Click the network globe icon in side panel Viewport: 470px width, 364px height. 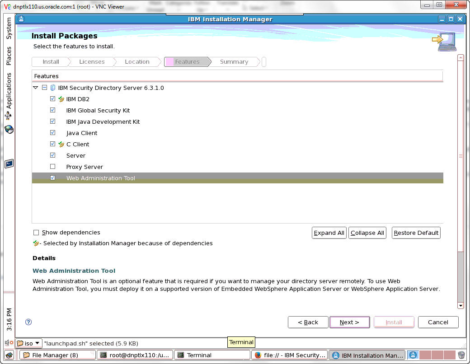9,130
